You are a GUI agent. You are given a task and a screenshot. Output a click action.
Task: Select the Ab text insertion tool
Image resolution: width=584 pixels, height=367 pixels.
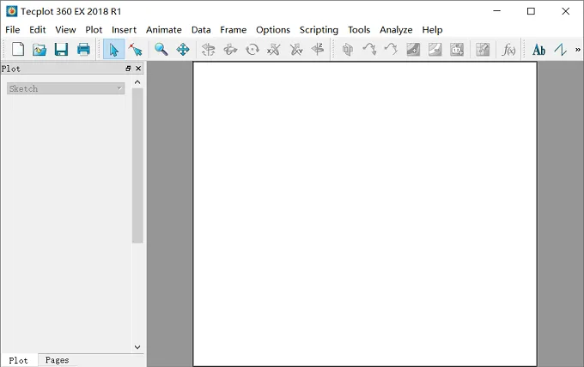click(538, 50)
